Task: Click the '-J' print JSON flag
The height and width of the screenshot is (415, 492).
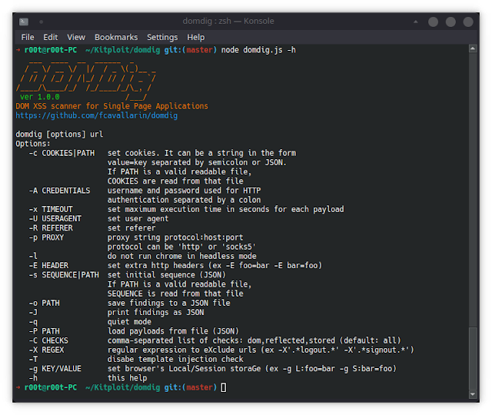Action: tap(33, 313)
